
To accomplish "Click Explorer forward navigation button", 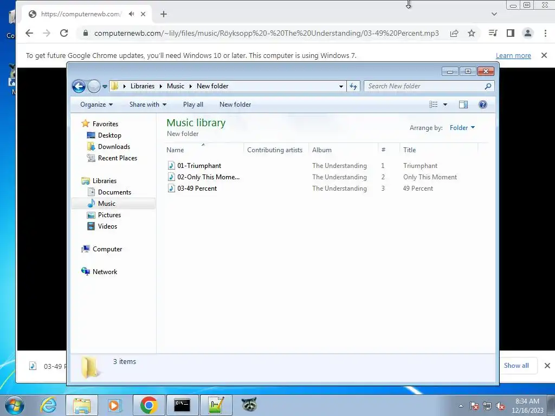I will 94,86.
